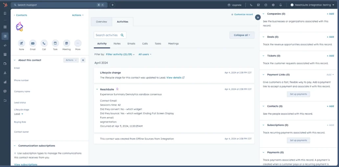339x167 pixels.
Task: Open the Library folder icon in sidebar
Action: (5, 100)
